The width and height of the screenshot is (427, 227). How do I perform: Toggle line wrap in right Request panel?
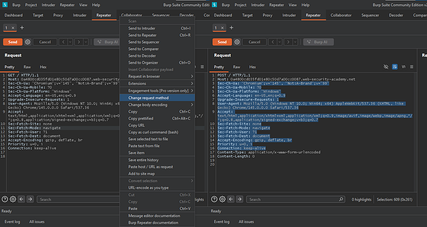(395, 67)
